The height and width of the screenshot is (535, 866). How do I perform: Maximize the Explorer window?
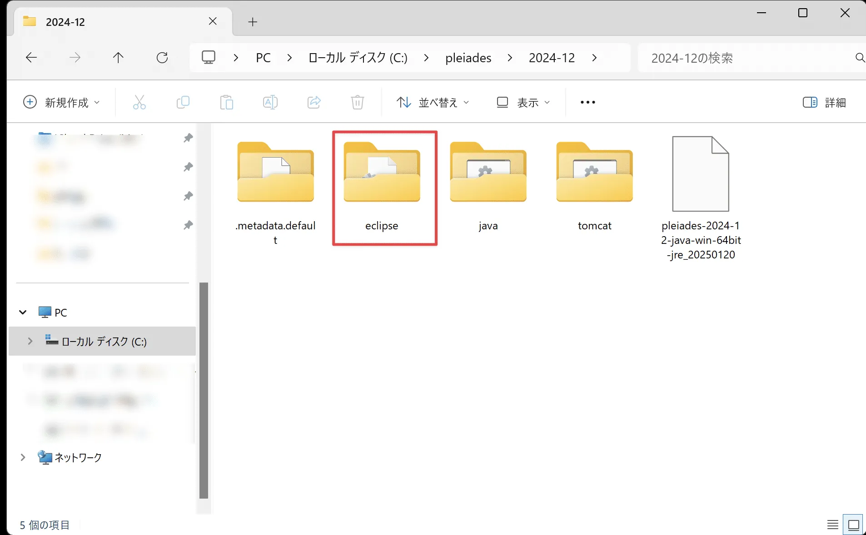(803, 13)
